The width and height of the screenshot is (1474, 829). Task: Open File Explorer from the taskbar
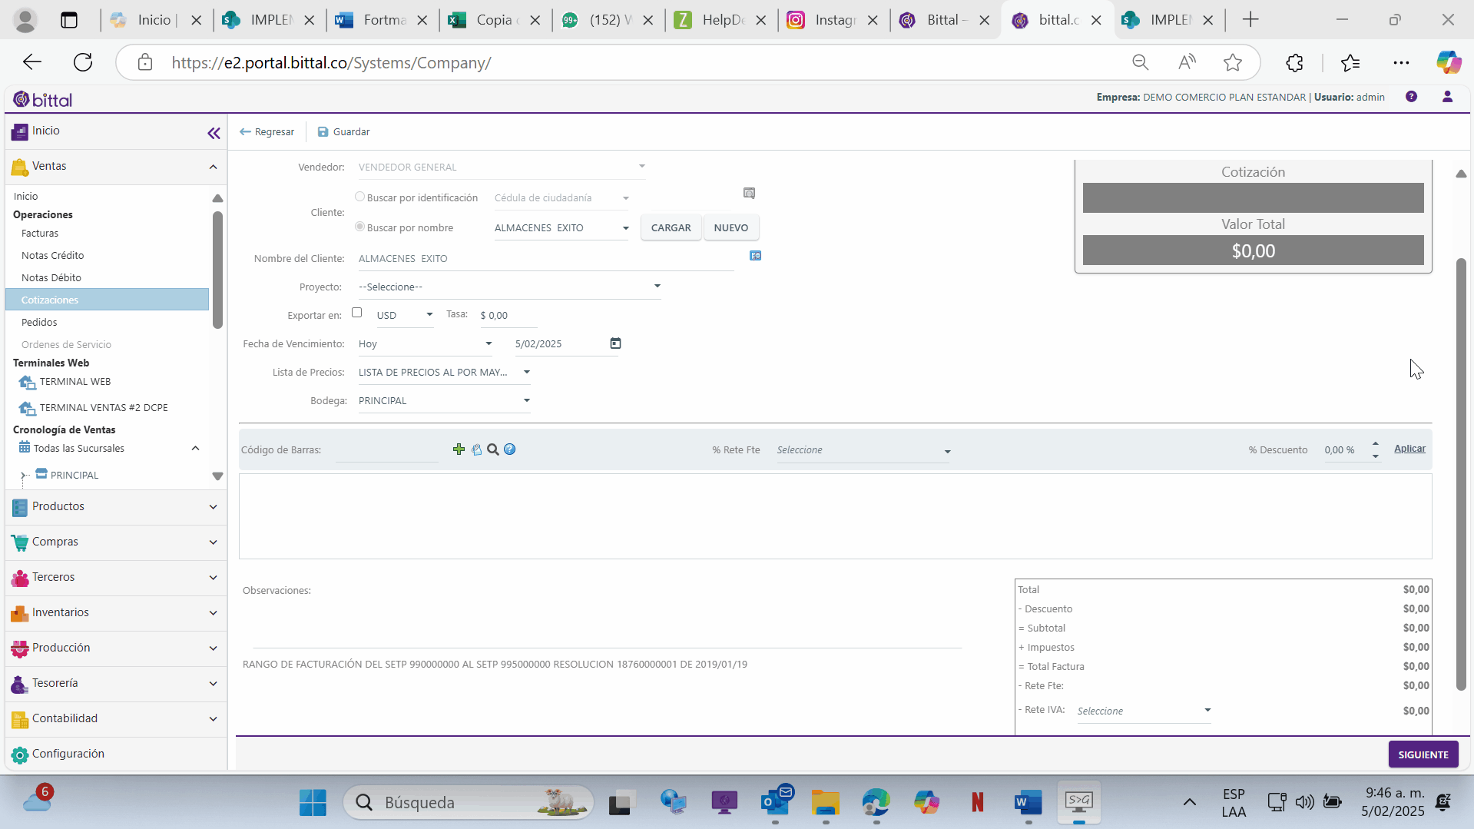tap(826, 803)
